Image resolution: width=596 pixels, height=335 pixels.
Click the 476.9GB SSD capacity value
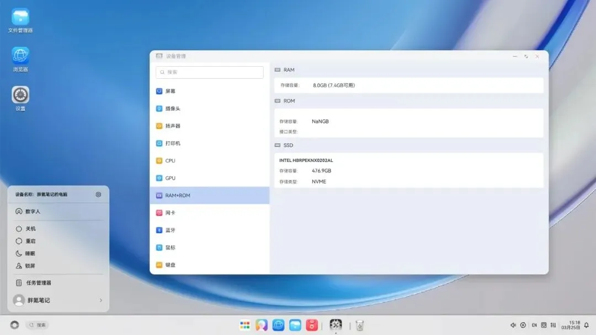pos(322,171)
